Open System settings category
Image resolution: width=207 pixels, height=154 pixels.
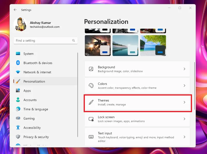point(46,54)
